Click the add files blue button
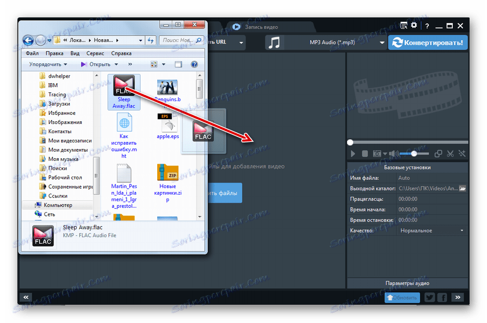Screen dimensions: 487x323 point(225,193)
